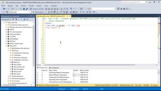Pin the Object Explorer panel

pyautogui.click(x=31, y=16)
